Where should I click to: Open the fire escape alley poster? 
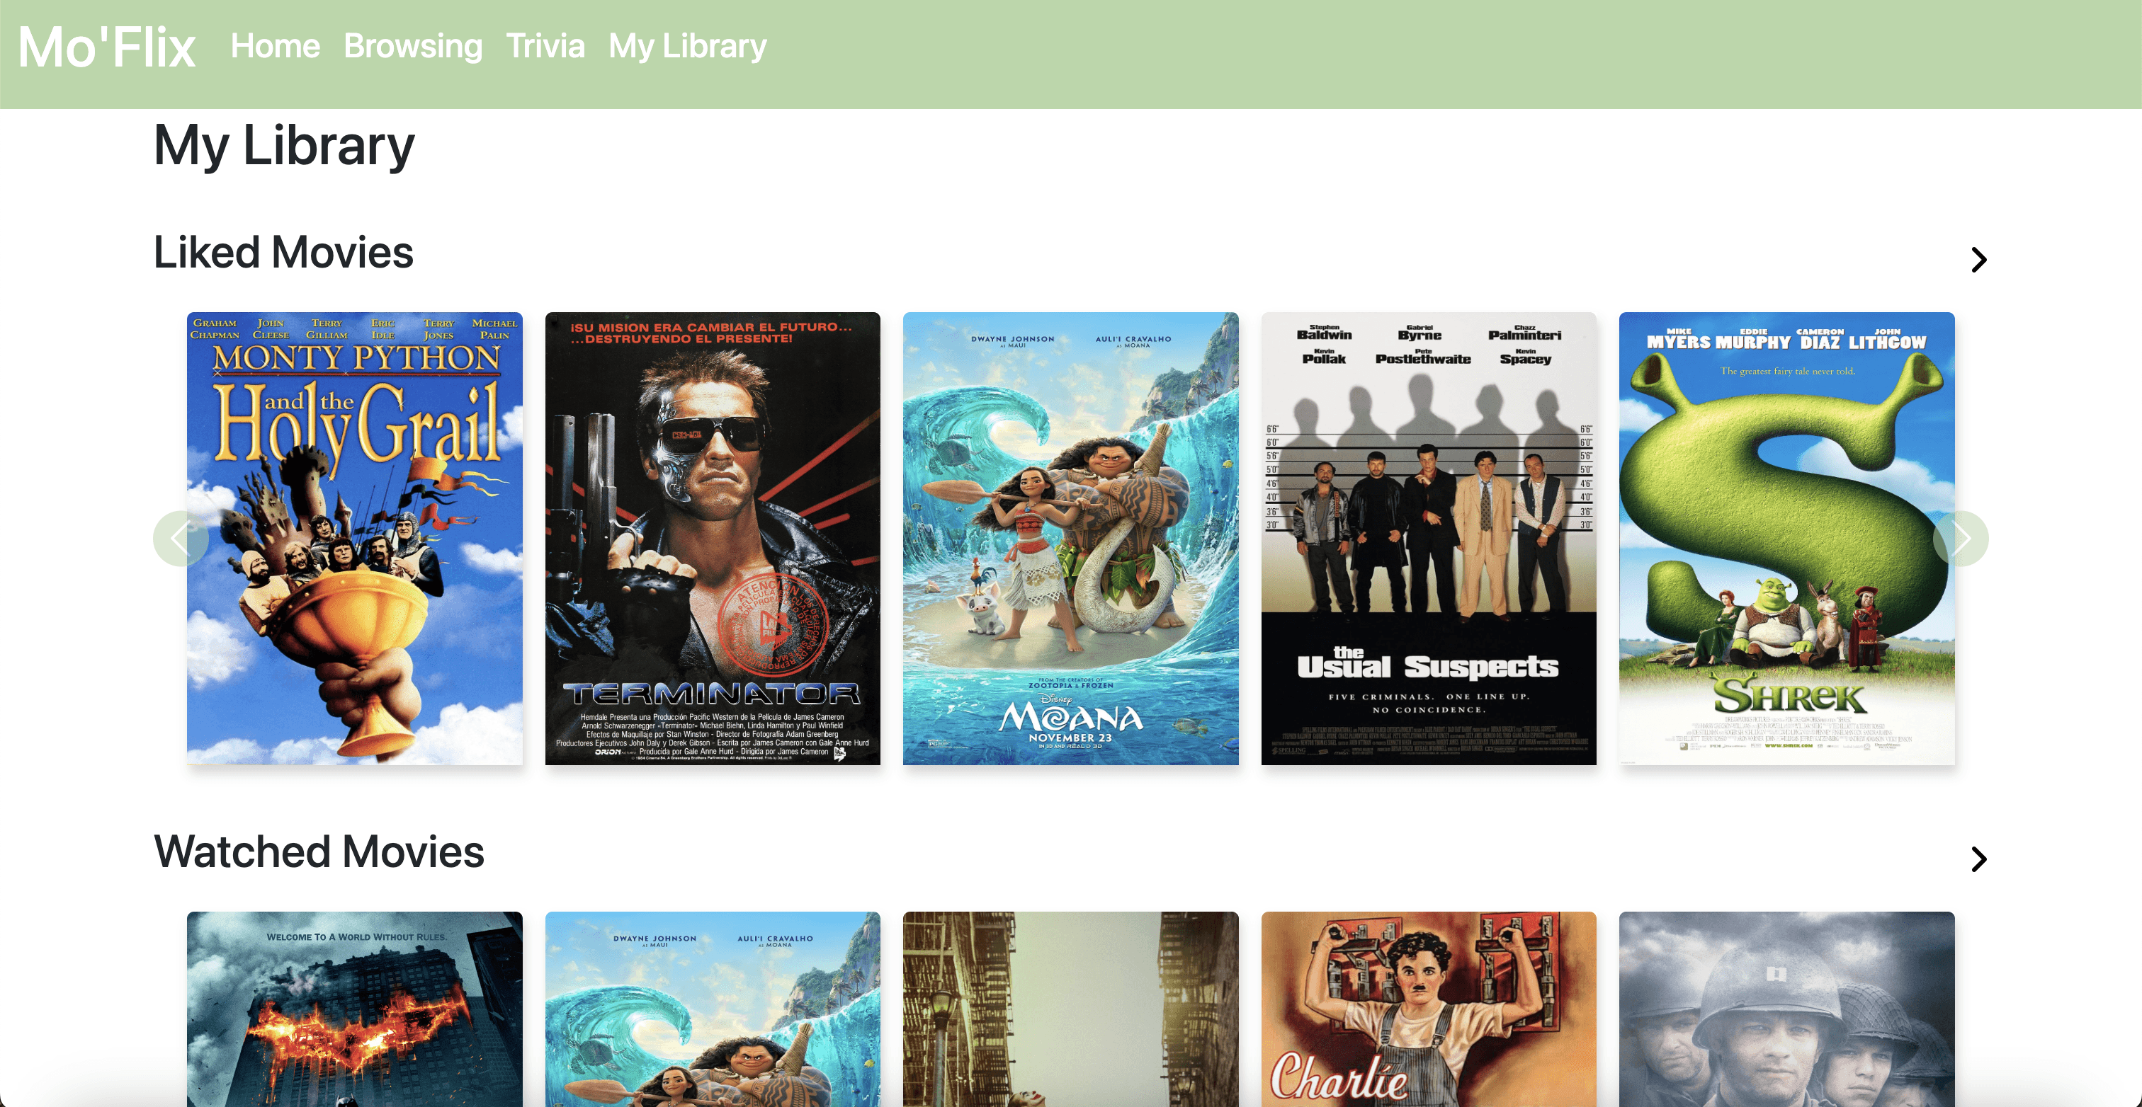coord(1071,1009)
